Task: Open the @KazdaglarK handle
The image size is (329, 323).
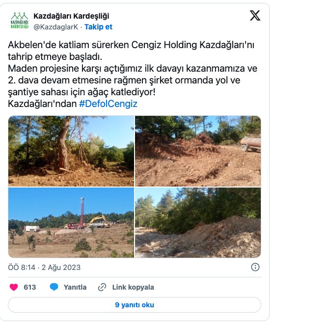Action: [x=56, y=27]
